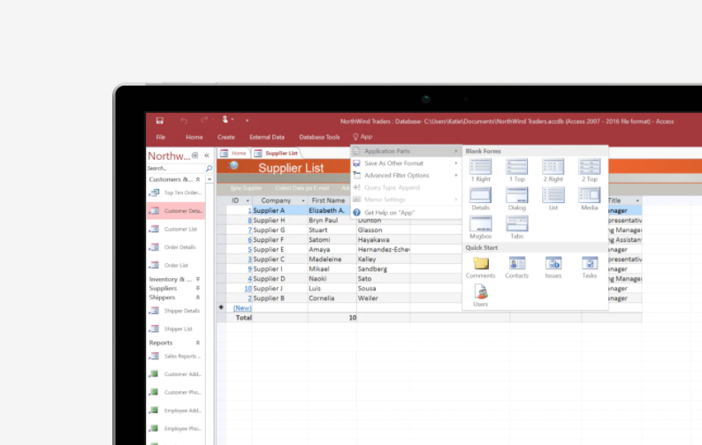Insert the Media blank form

click(x=589, y=199)
